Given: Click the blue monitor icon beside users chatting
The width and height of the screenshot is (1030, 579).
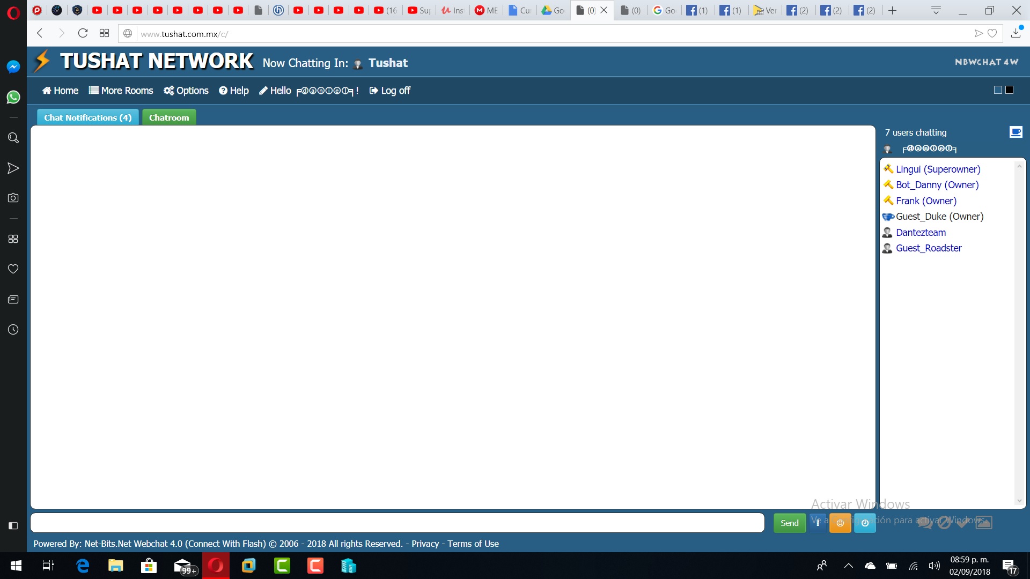Looking at the screenshot, I should (x=1016, y=132).
